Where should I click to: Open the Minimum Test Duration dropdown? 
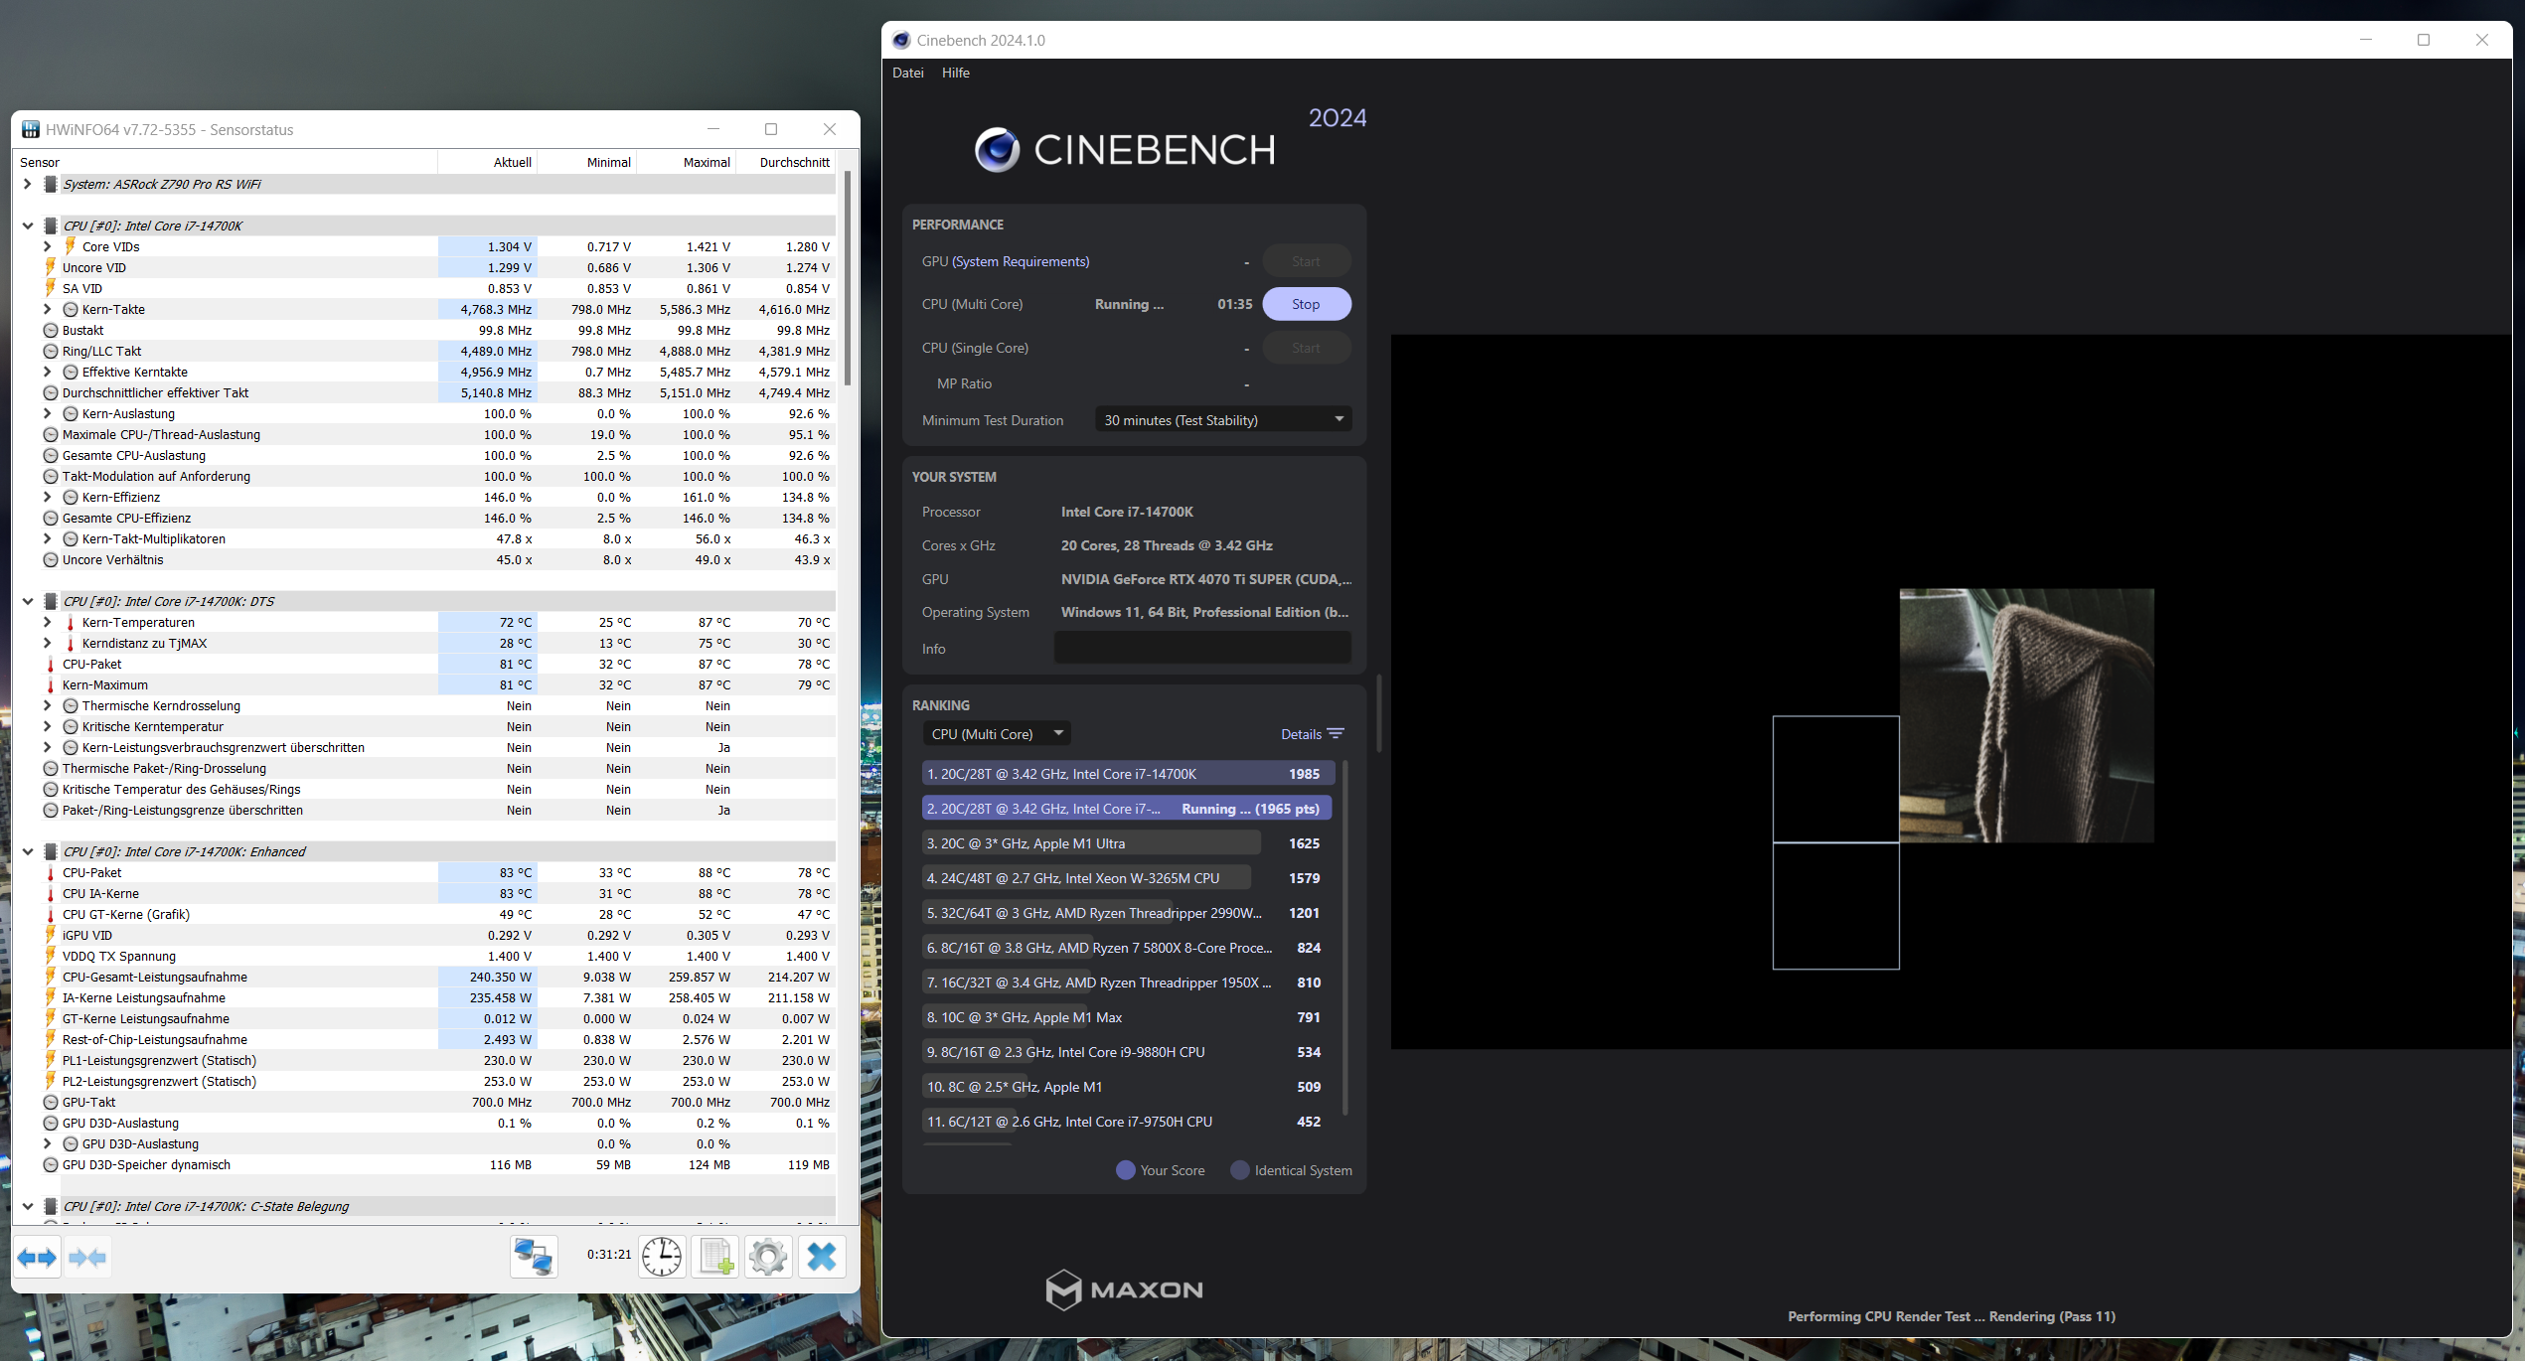tap(1223, 420)
